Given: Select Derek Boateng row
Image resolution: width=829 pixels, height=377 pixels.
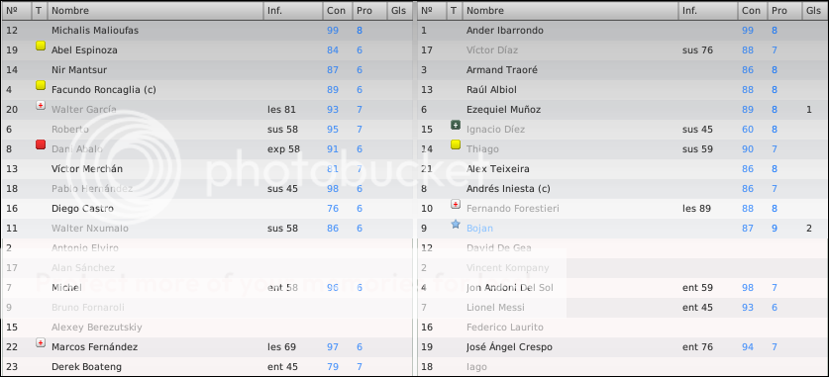Looking at the screenshot, I should (207, 366).
